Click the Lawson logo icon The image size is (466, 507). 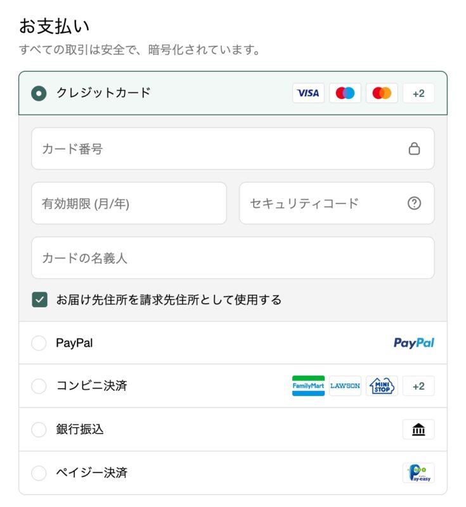point(345,386)
